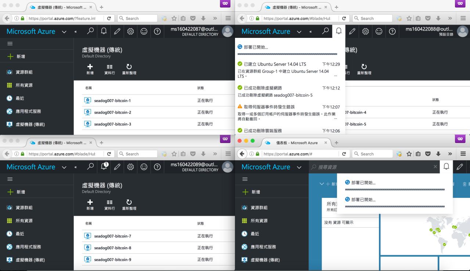
Task: Expand Microsoft Azure dropdown chevron in 儀表板 window
Action: point(299,167)
